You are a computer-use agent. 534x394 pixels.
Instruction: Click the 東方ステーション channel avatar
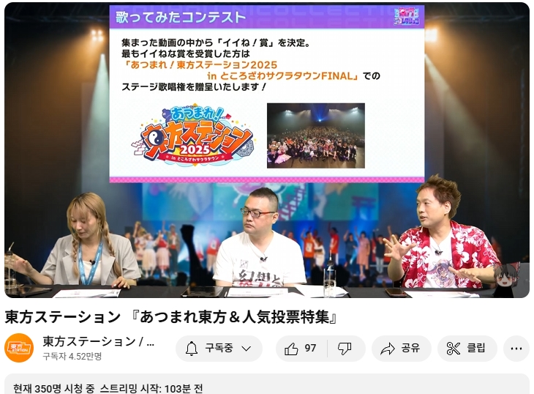(x=19, y=348)
